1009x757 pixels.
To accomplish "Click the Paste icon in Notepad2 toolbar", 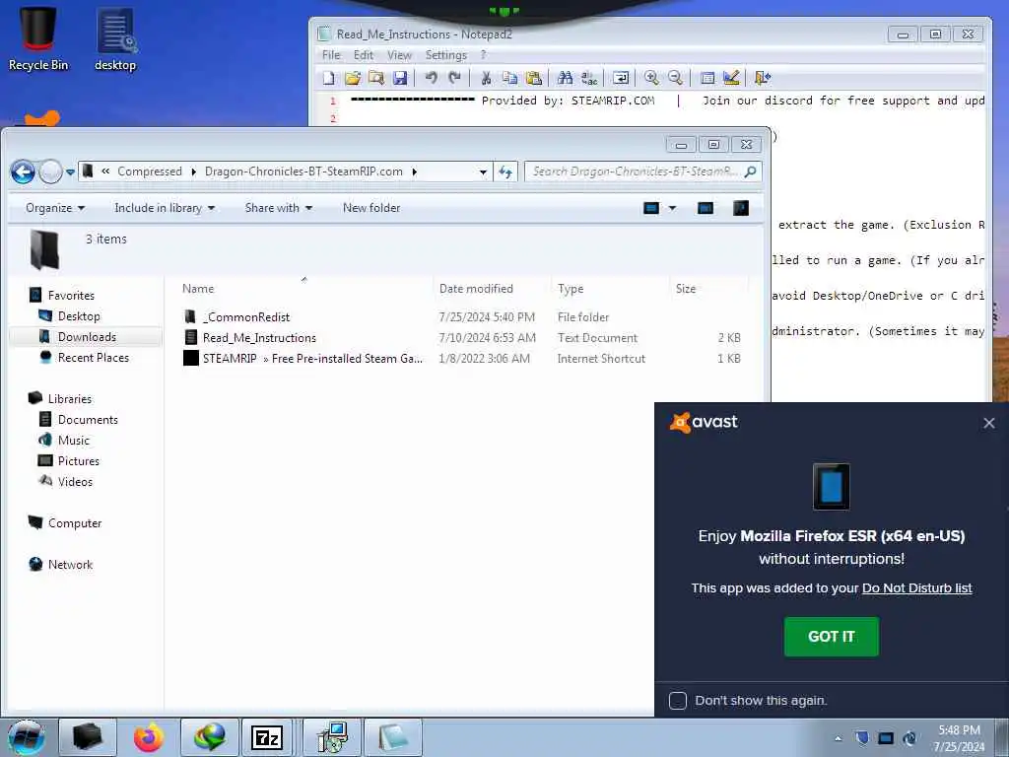I will [x=533, y=78].
